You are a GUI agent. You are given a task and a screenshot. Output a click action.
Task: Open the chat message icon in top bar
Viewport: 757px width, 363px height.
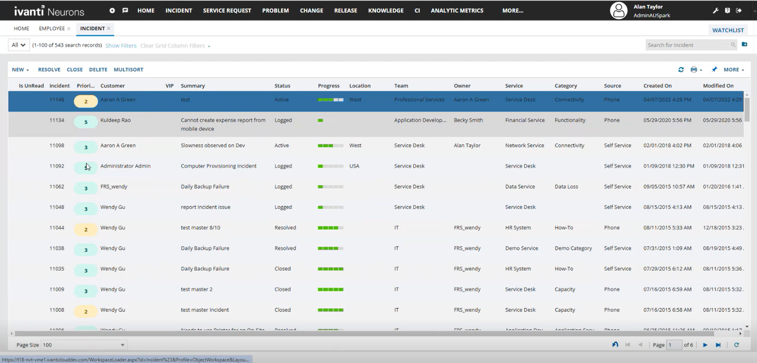[125, 11]
